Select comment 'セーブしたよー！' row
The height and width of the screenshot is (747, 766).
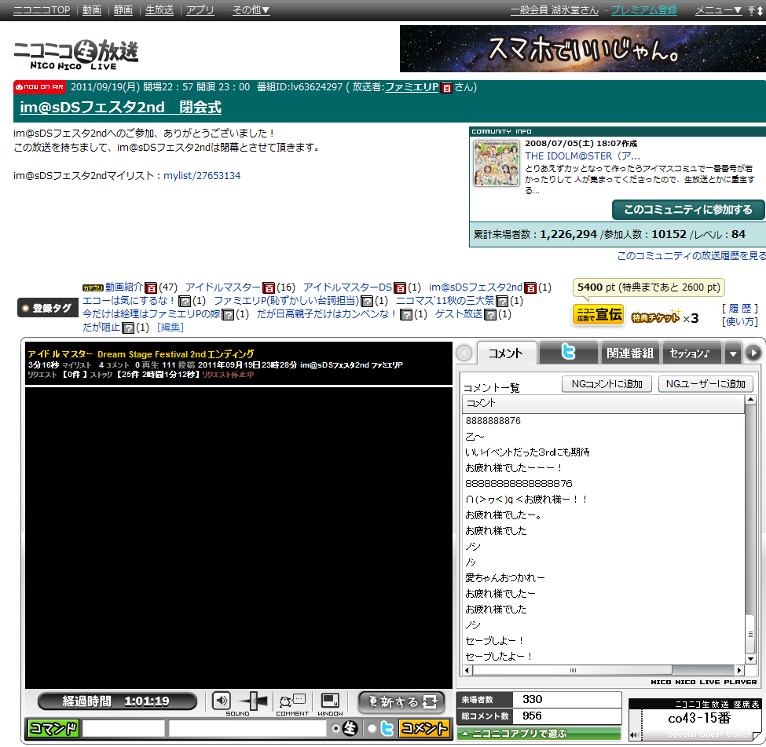coord(603,657)
